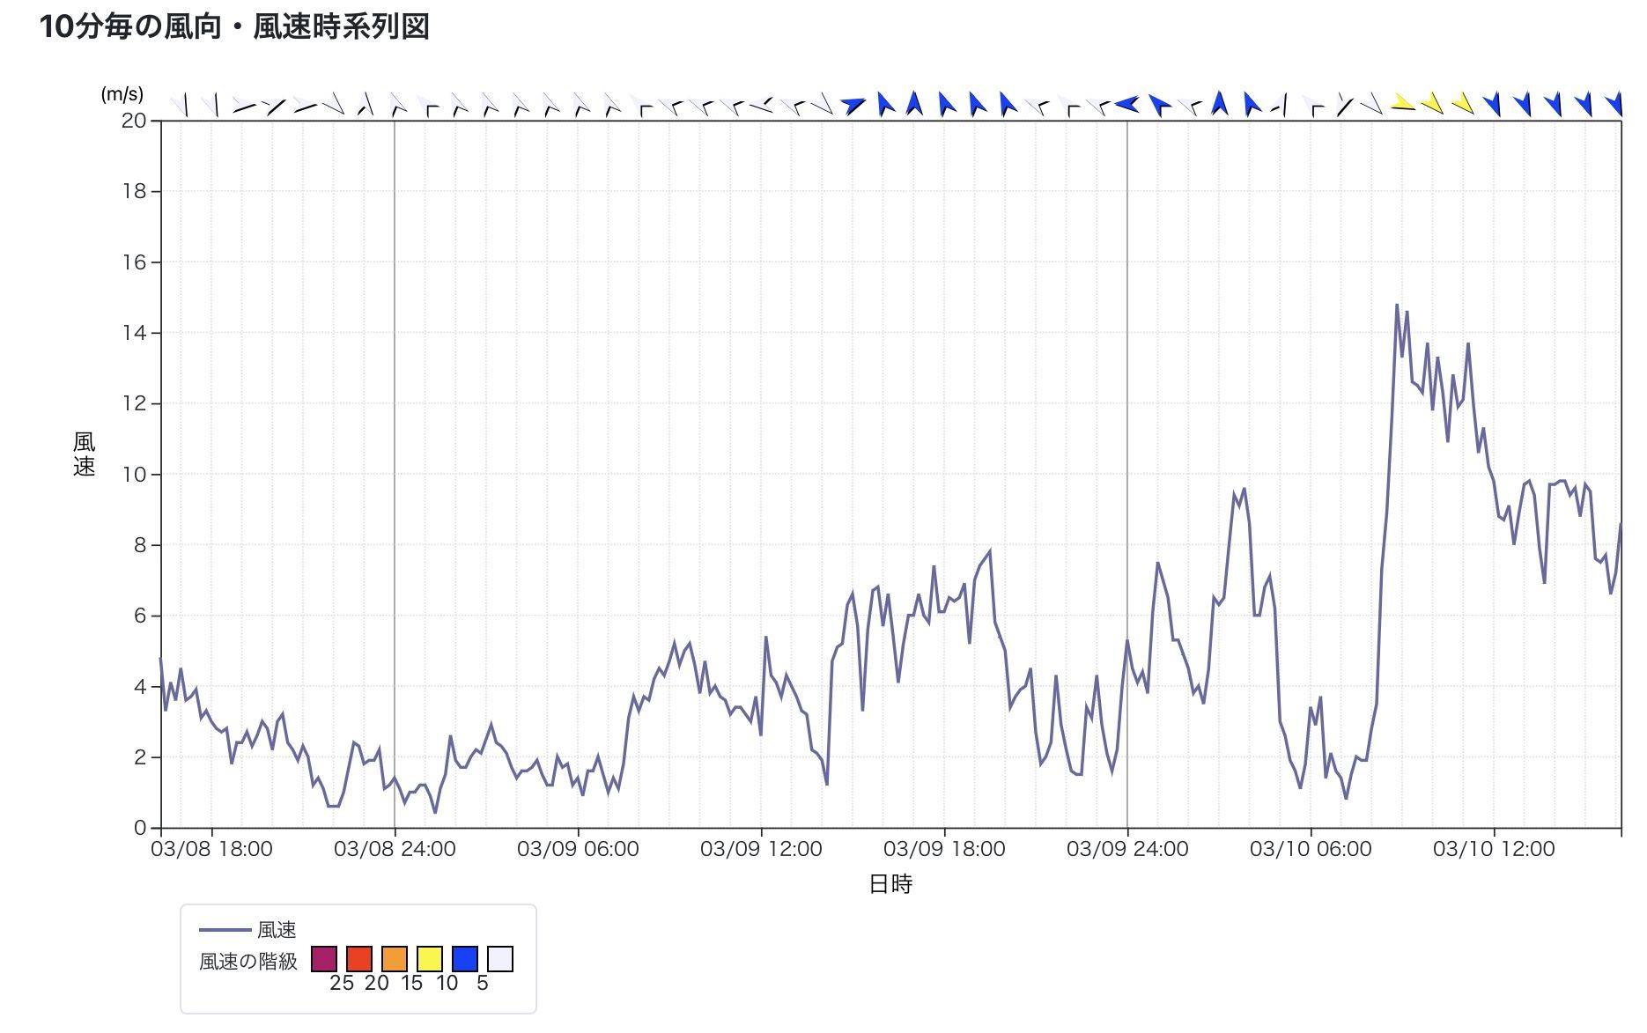The width and height of the screenshot is (1647, 1033).
Task: Click the y-axis value 14
Action: pos(134,333)
